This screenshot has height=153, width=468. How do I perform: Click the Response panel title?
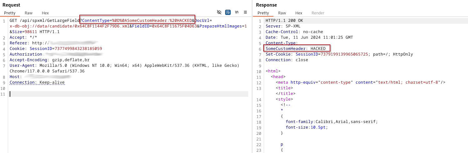pos(266,5)
